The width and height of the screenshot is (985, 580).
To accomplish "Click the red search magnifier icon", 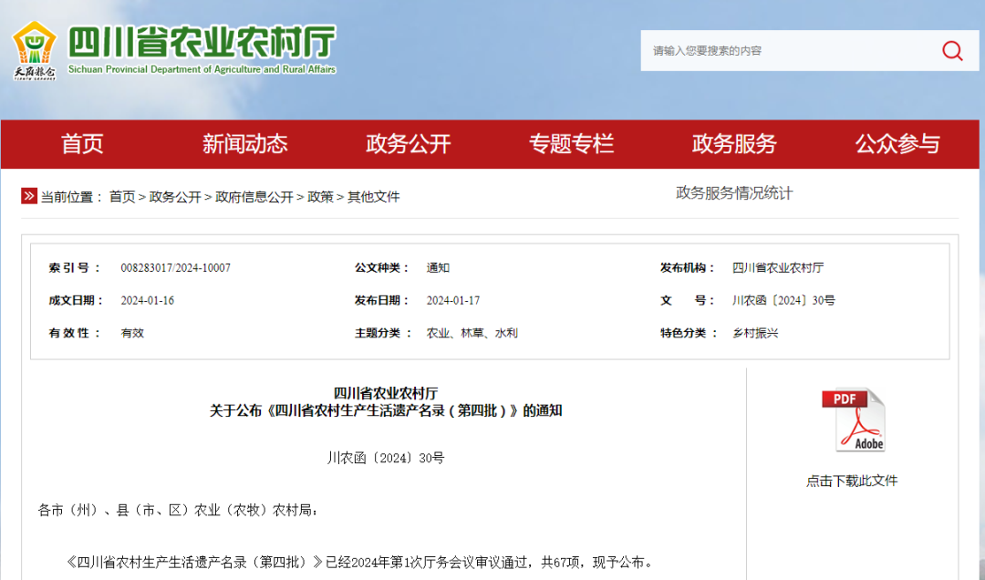I will [x=952, y=50].
